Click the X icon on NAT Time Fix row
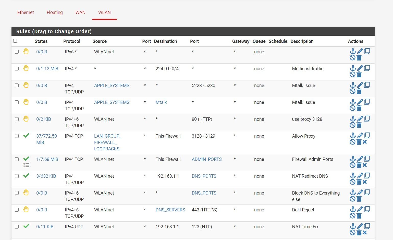Image resolution: width=393 pixels, height=240 pixels. (x=365, y=233)
